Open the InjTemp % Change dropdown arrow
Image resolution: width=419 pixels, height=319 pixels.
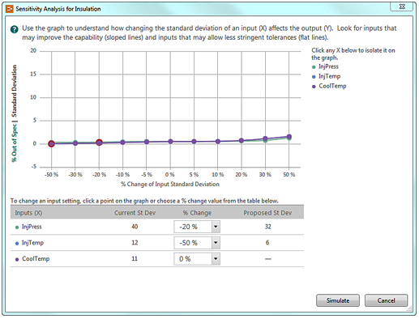point(216,243)
